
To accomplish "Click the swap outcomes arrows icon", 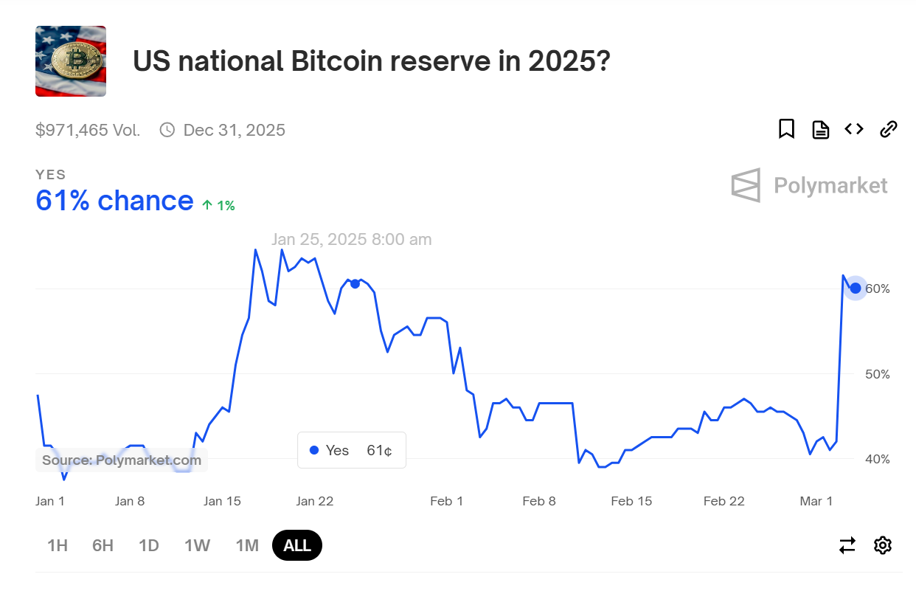I will point(847,545).
